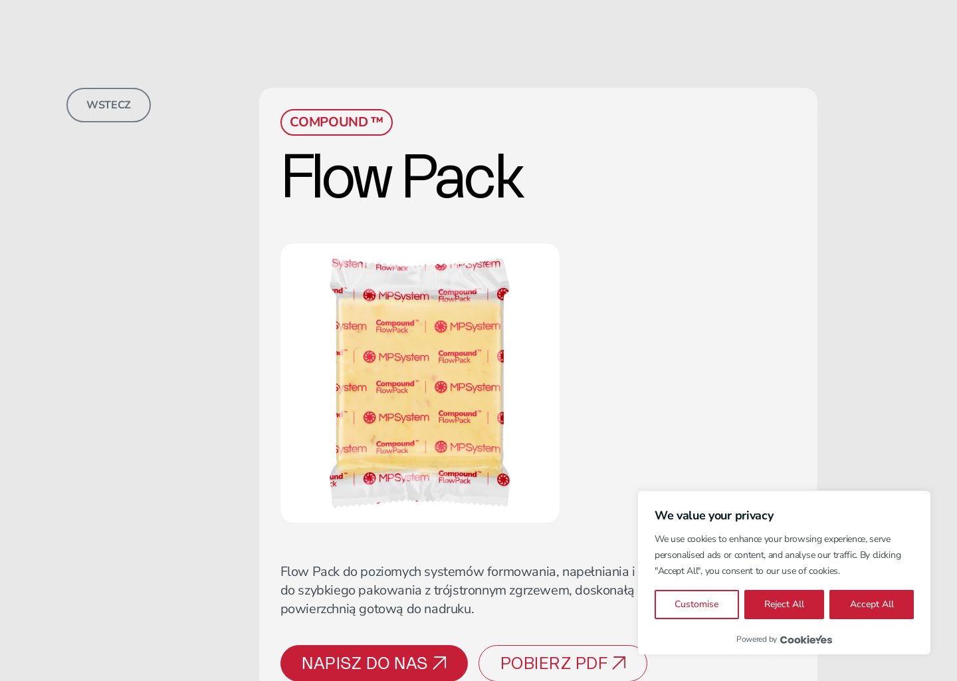Open cookie settings via Customise
957x681 pixels.
tap(696, 604)
